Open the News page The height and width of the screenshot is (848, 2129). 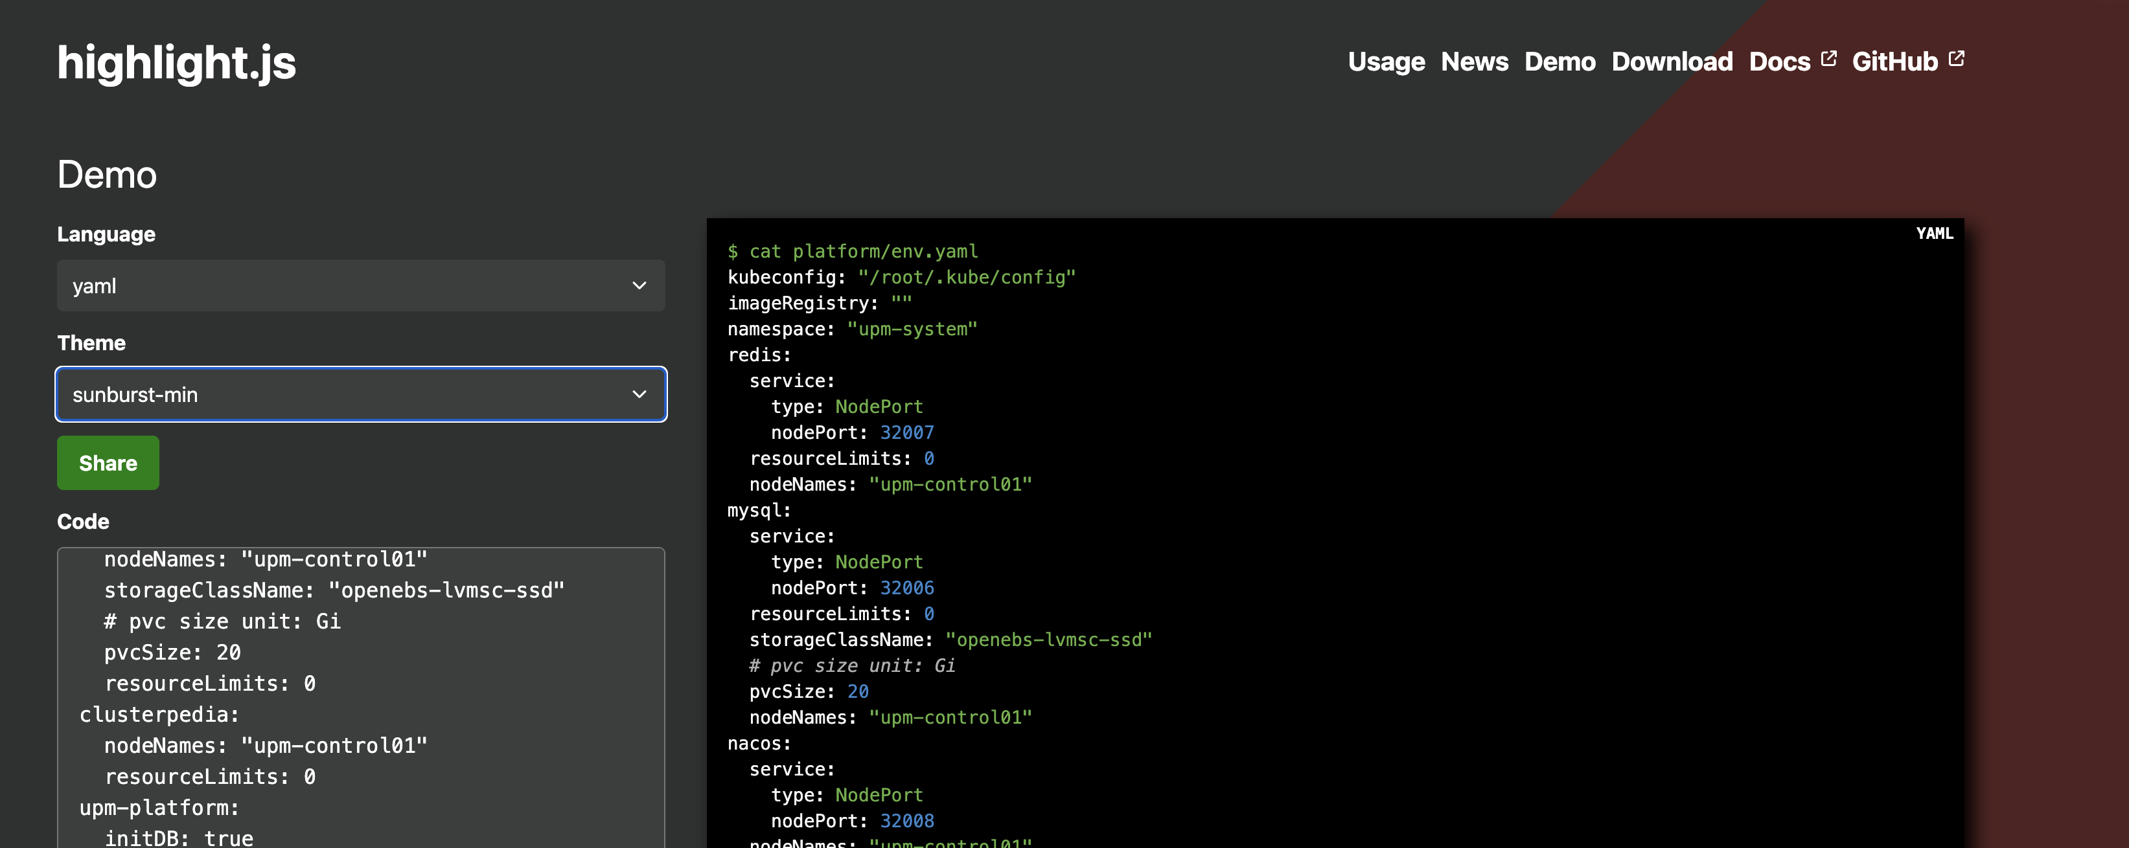1475,62
